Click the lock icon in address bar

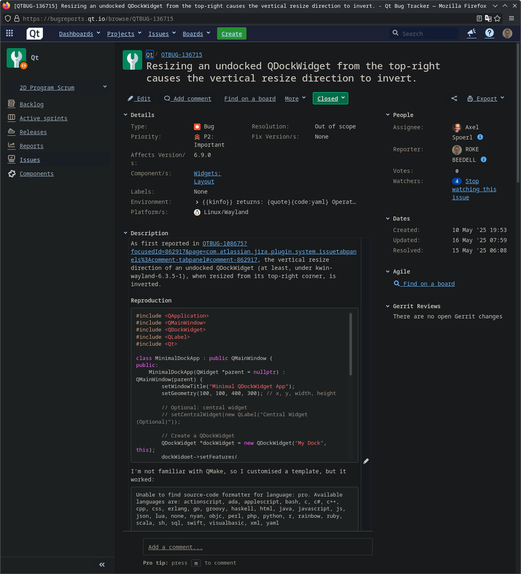[x=17, y=18]
